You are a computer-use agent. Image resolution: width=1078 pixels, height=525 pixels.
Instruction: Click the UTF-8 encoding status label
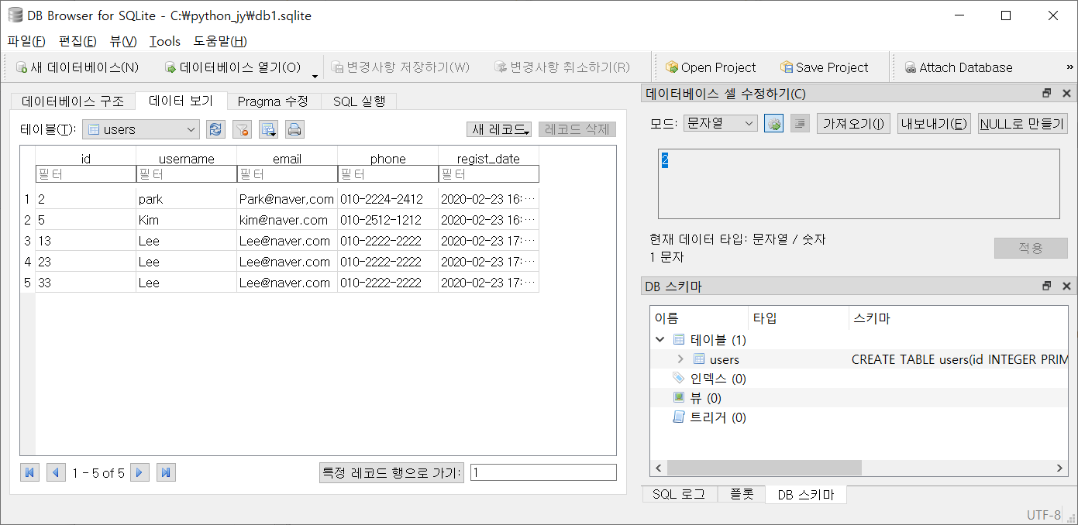pyautogui.click(x=1044, y=515)
